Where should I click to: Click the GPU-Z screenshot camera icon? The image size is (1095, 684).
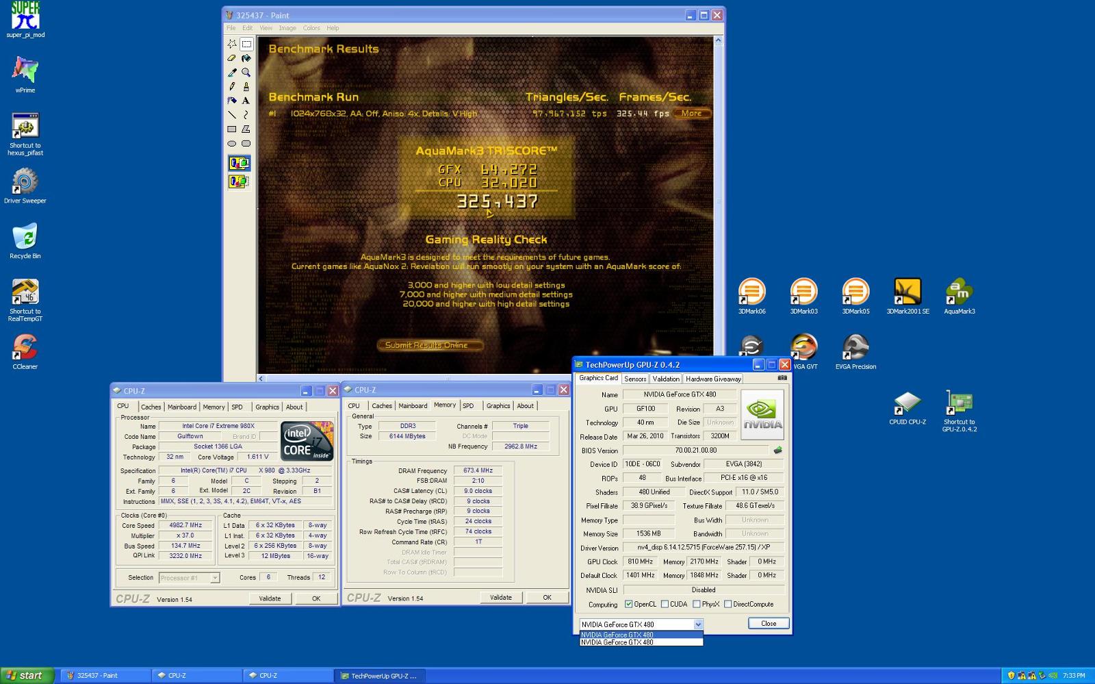coord(782,378)
